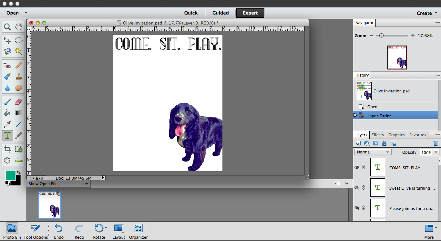Open the Layers panel options menu
441x241 pixels.
click(437, 135)
